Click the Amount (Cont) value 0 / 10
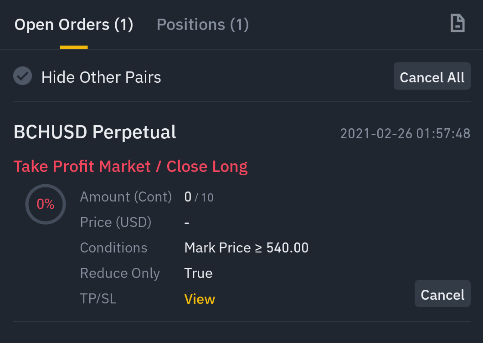Viewport: 483px width, 343px height. tap(199, 197)
